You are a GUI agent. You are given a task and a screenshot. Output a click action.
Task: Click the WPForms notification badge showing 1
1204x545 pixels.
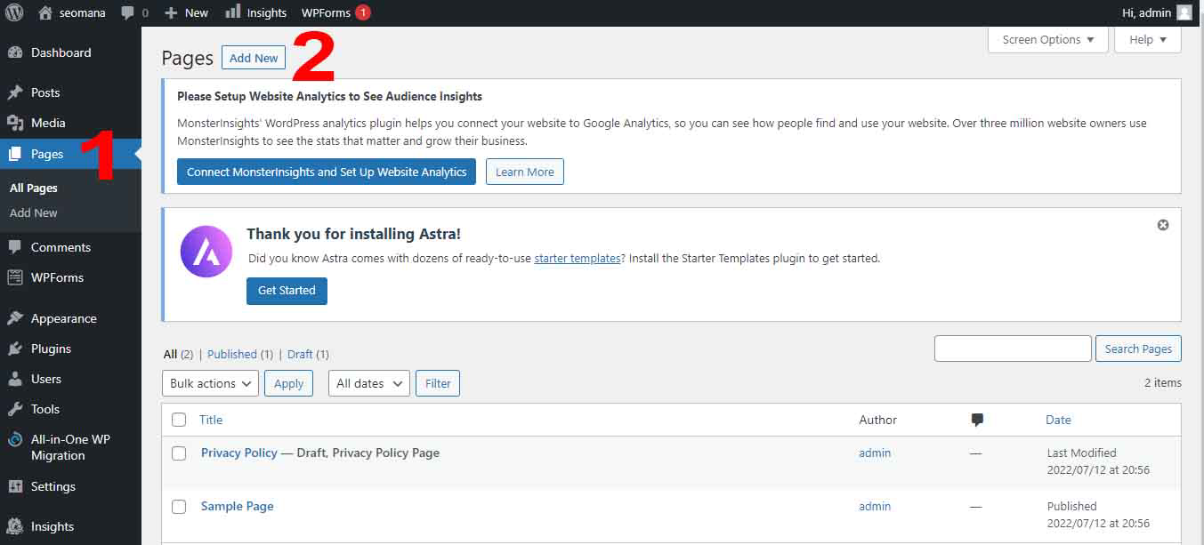pos(362,12)
